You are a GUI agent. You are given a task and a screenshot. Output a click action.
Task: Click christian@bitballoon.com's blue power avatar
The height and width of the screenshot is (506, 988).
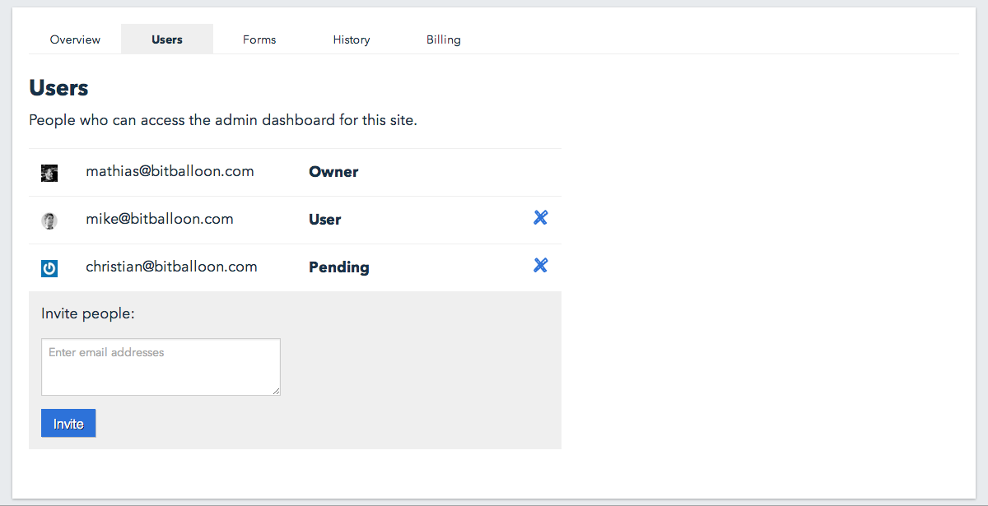pos(49,268)
